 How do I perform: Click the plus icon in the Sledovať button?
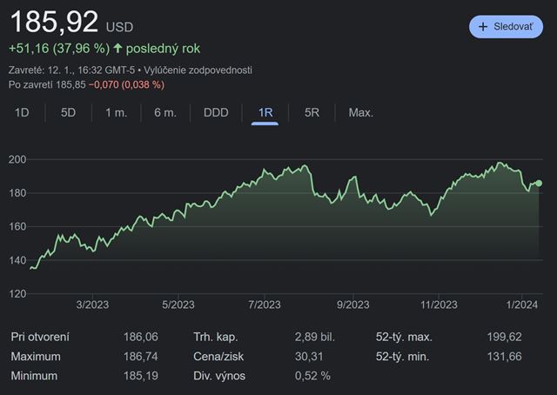(483, 27)
